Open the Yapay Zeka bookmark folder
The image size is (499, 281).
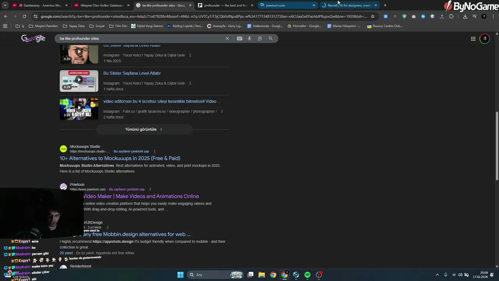(73, 26)
